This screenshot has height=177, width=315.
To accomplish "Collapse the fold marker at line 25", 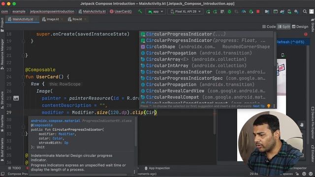I will (23, 84).
